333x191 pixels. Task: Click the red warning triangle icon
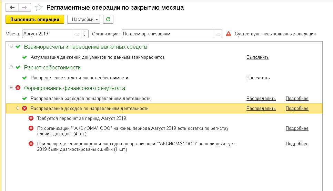coord(229,34)
